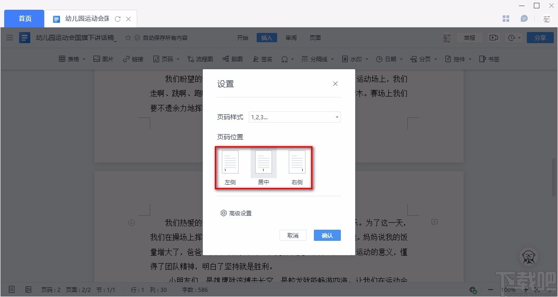Open the 页码样式 style dropdown
Image resolution: width=558 pixels, height=297 pixels.
point(295,117)
